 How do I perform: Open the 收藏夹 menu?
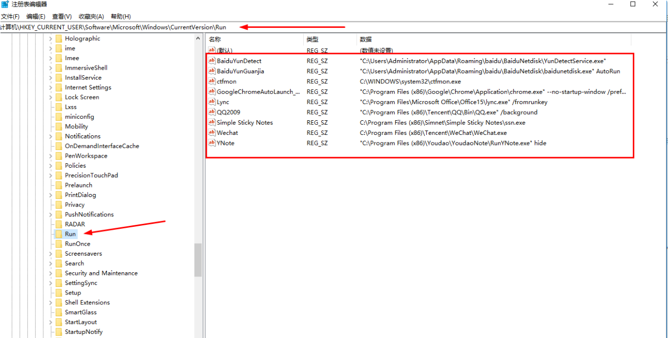click(90, 16)
